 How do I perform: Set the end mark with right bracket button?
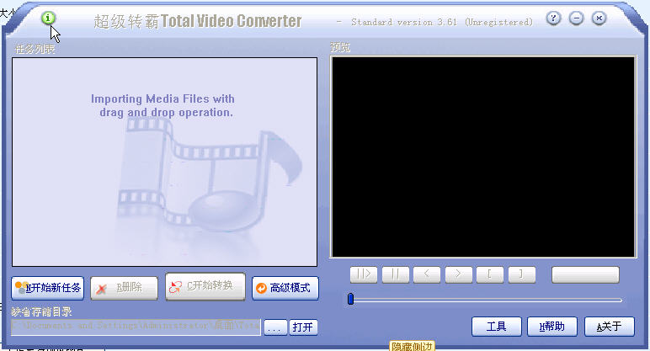(521, 274)
